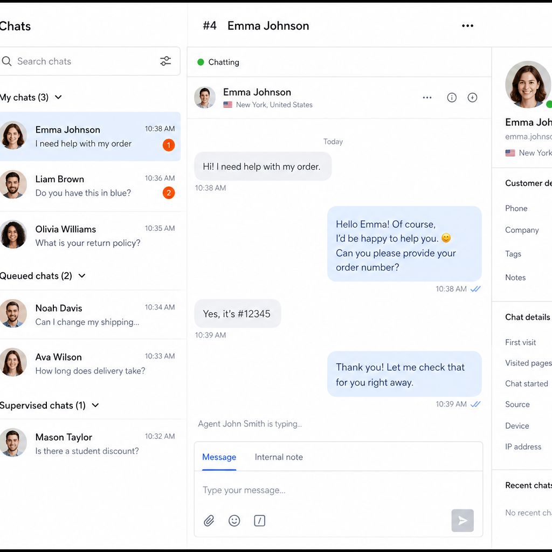The width and height of the screenshot is (552, 552).
Task: Click avatar in conversation header
Action: point(205,98)
